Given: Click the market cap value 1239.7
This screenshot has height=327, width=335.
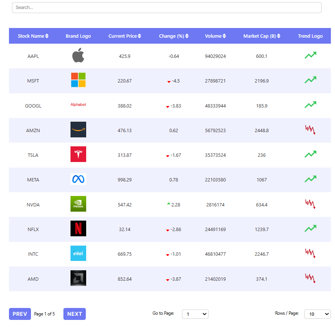Looking at the screenshot, I should (x=262, y=229).
